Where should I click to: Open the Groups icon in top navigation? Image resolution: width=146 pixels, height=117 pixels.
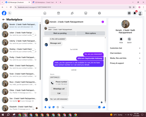(99, 13)
